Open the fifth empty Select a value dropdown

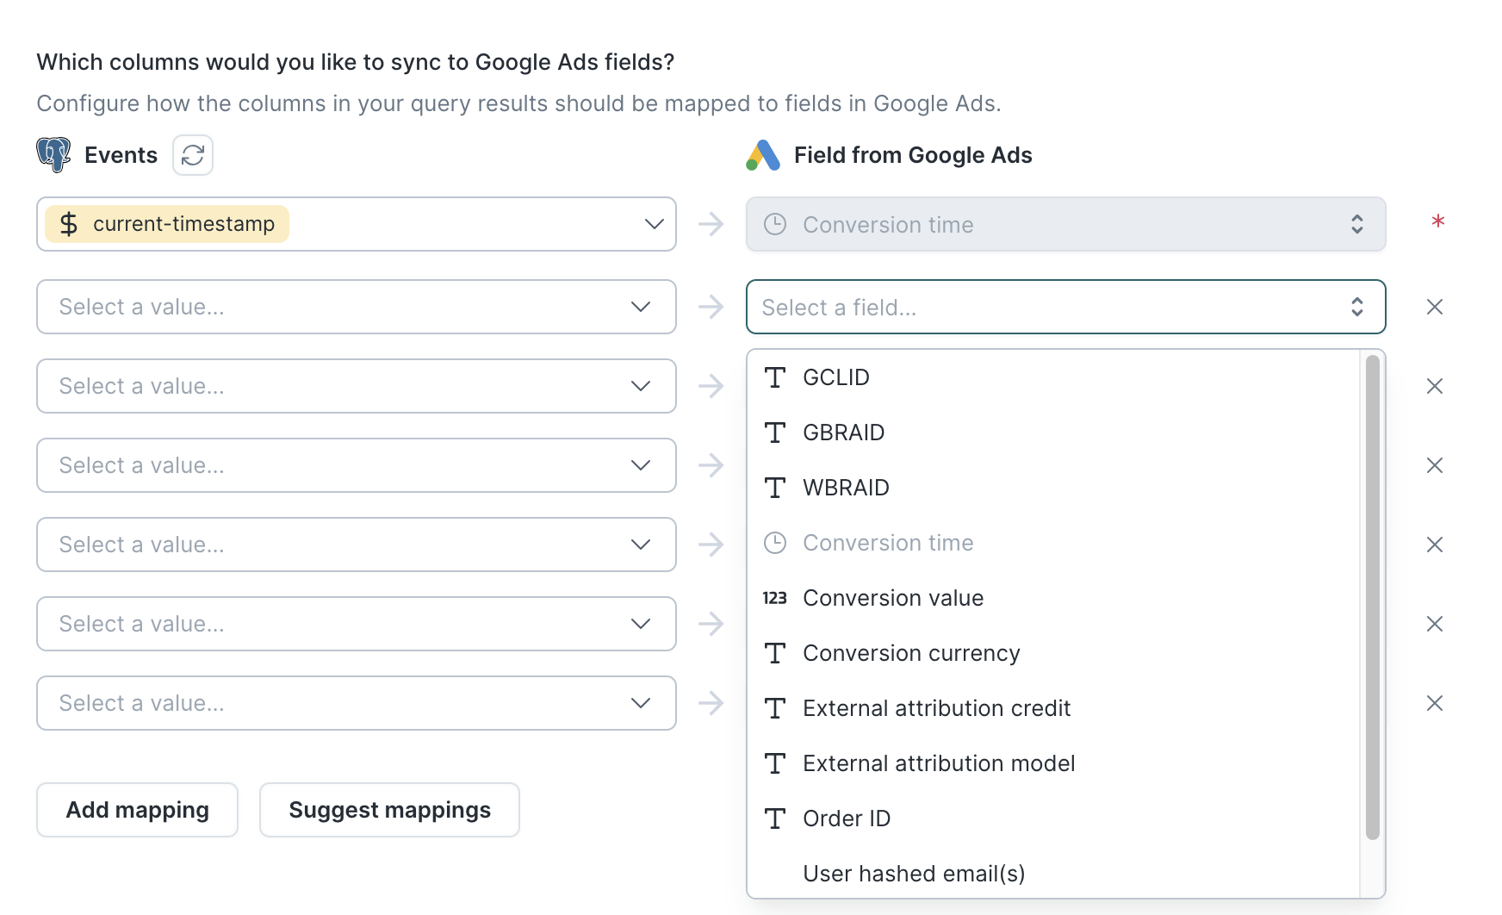357,624
